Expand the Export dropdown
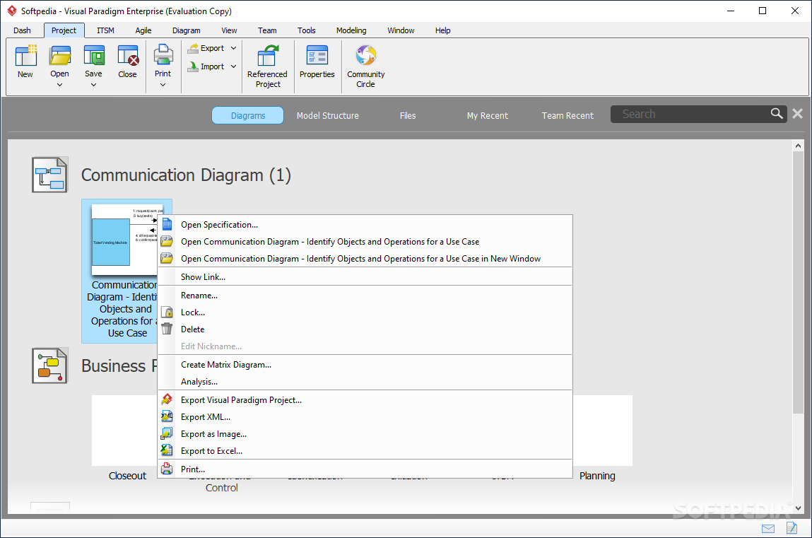Viewport: 812px width, 538px height. pos(233,48)
